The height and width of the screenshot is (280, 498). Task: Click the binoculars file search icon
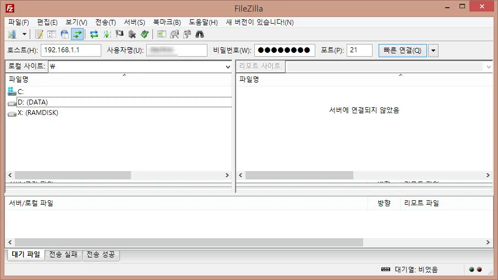[x=200, y=34]
